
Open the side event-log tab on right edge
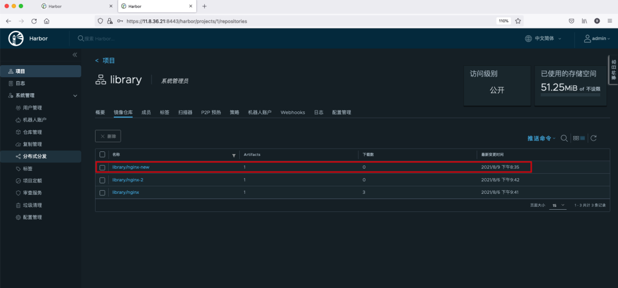(613, 70)
